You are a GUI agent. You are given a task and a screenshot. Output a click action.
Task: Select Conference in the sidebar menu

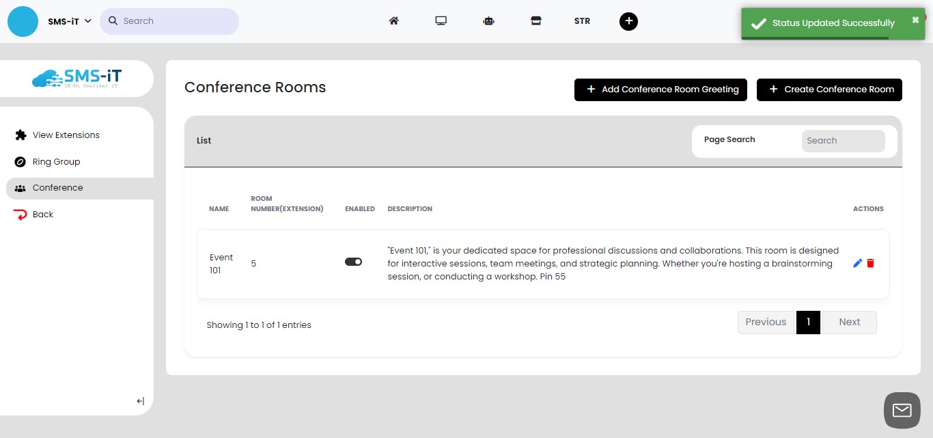tap(58, 187)
